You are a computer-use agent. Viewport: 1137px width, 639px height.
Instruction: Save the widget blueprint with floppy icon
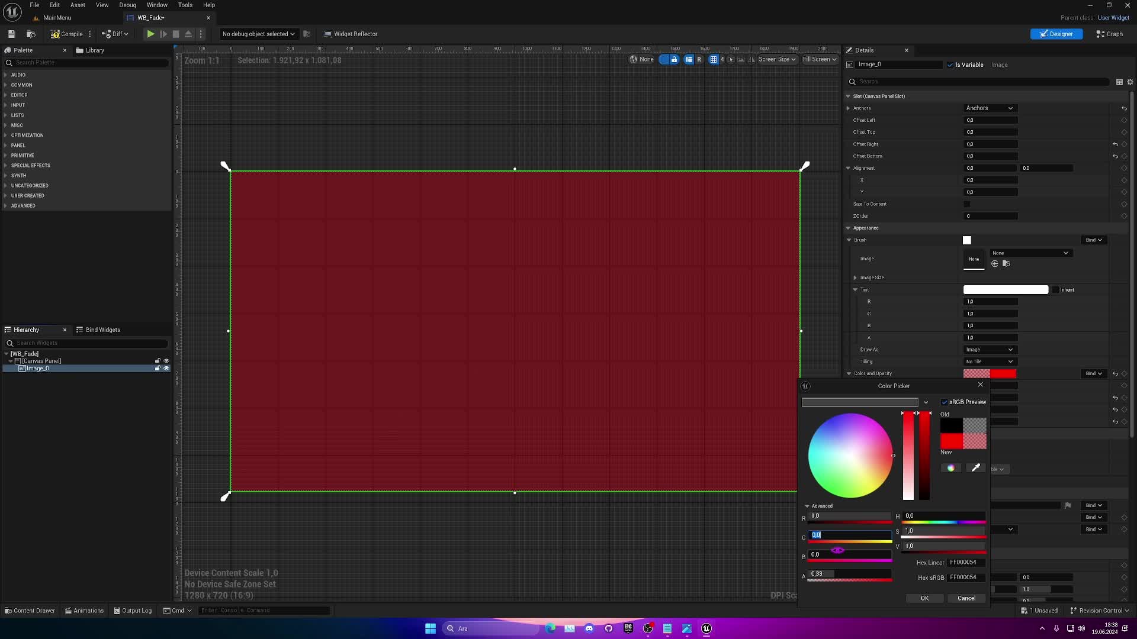[11, 34]
